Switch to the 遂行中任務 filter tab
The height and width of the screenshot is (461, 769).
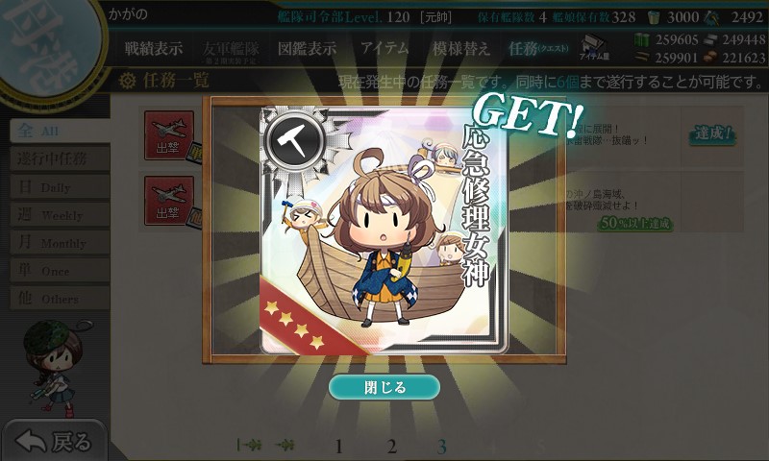pyautogui.click(x=60, y=158)
